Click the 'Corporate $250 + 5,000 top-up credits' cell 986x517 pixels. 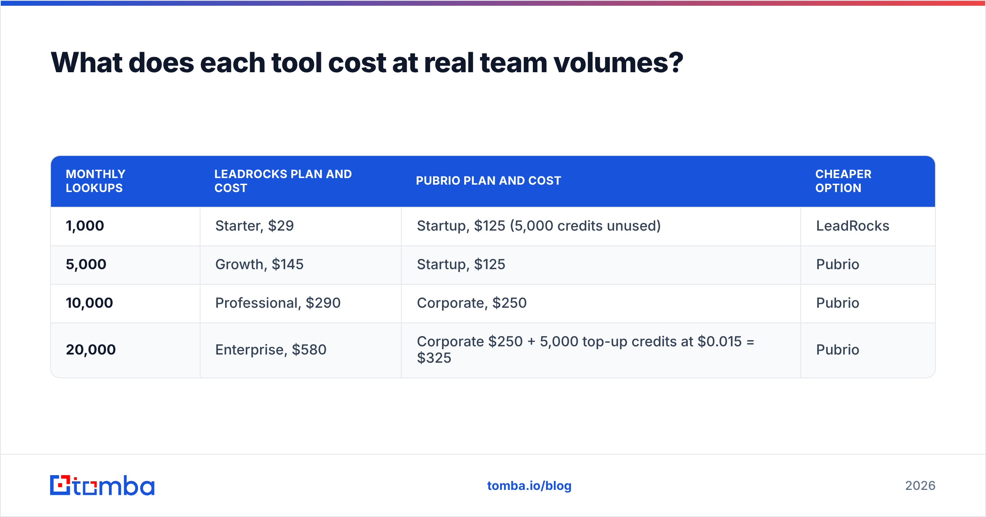(601, 350)
